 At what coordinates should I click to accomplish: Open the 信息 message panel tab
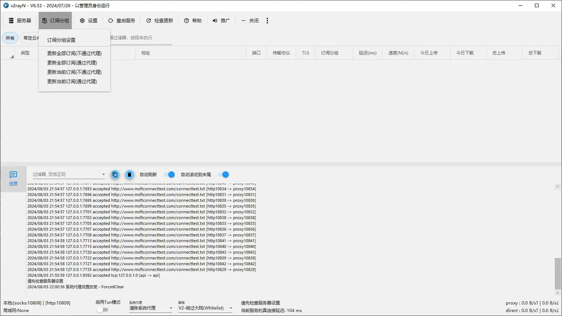click(13, 179)
